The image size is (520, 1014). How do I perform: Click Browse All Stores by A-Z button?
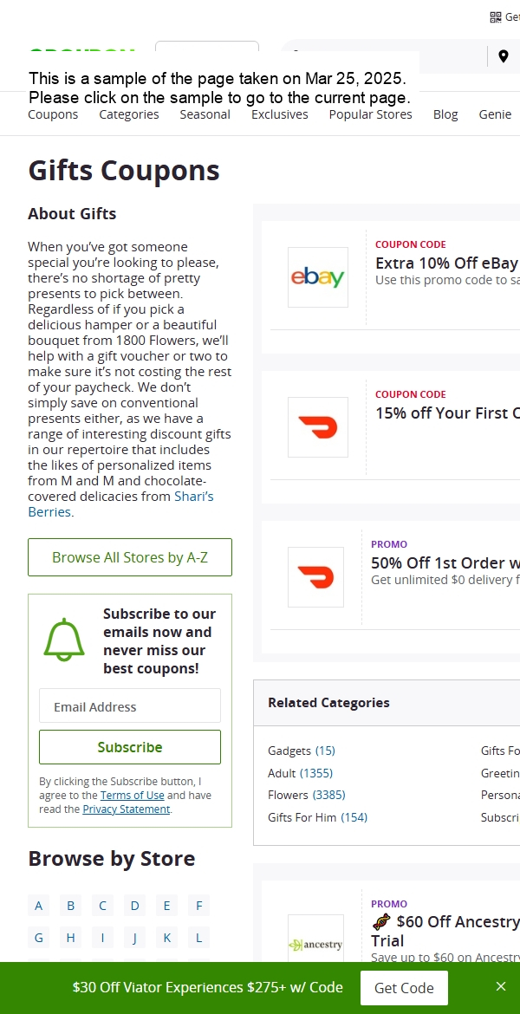click(x=130, y=556)
